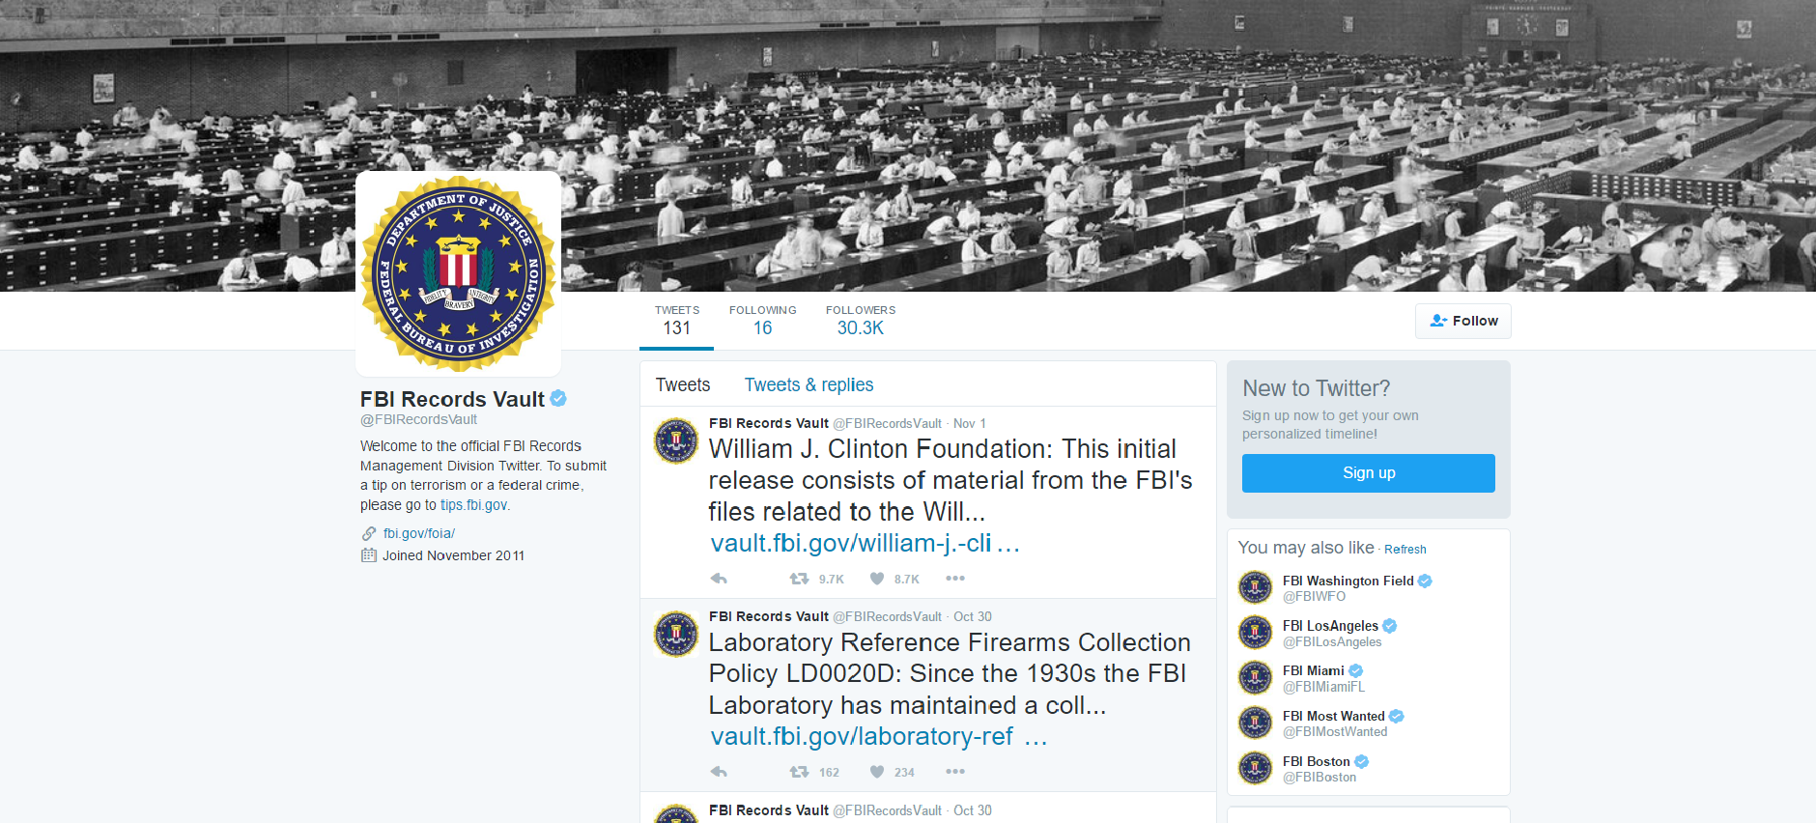Follow the FBI Records Vault account
Image resolution: width=1816 pixels, height=823 pixels.
[1463, 321]
